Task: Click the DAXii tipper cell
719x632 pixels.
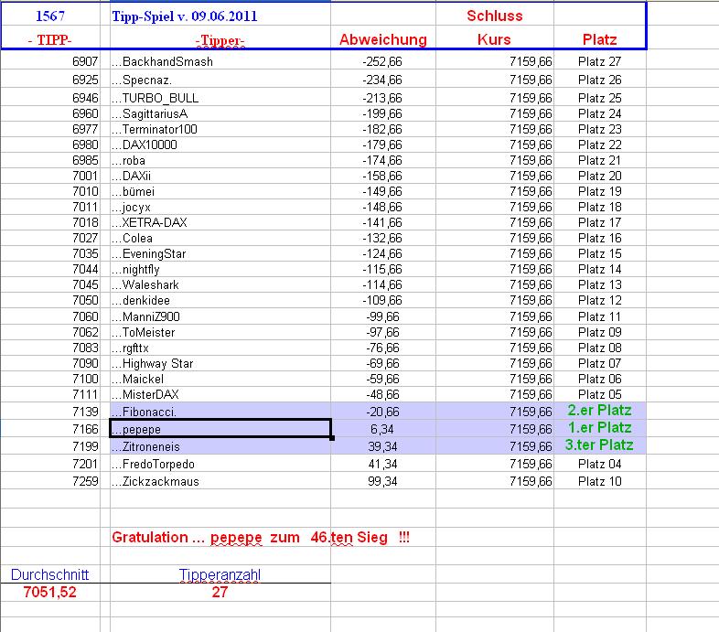Action: (x=220, y=176)
